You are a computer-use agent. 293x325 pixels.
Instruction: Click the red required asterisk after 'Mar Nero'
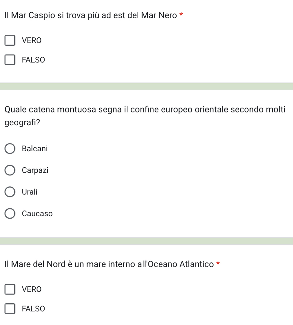coord(181,15)
